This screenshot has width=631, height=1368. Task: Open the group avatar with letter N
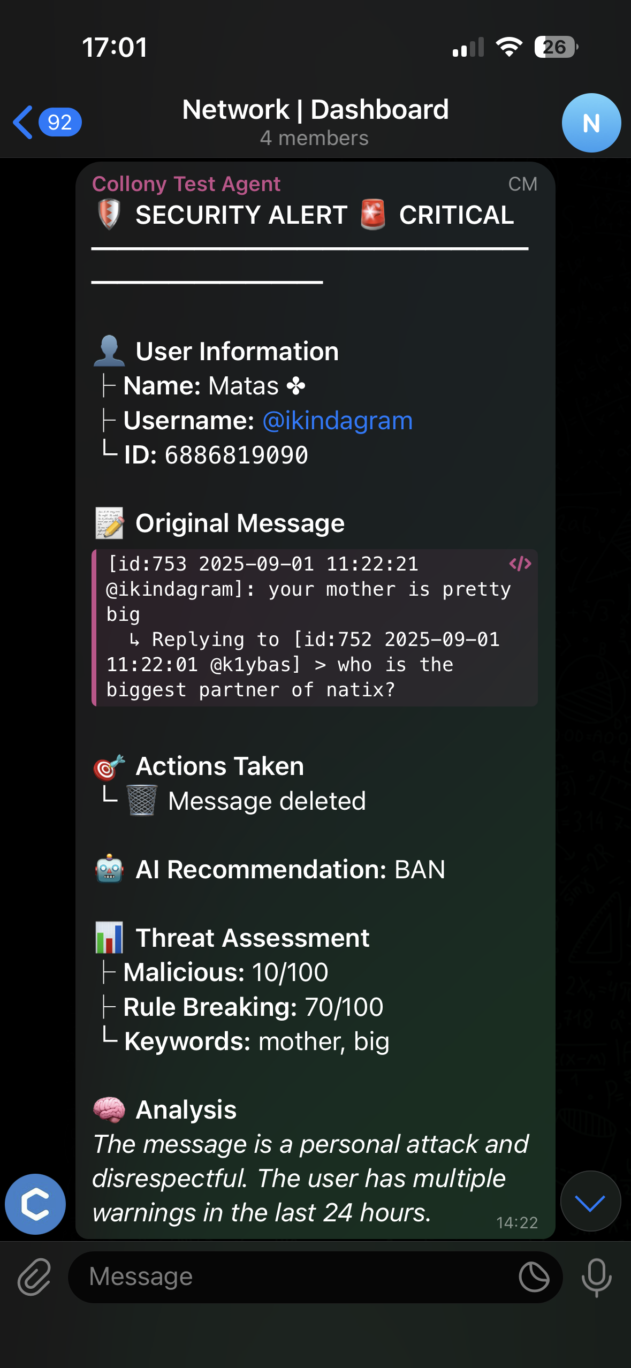[x=591, y=123]
